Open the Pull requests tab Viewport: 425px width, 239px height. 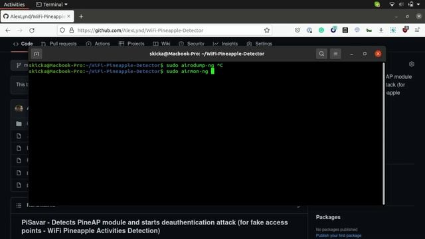pyautogui.click(x=59, y=44)
